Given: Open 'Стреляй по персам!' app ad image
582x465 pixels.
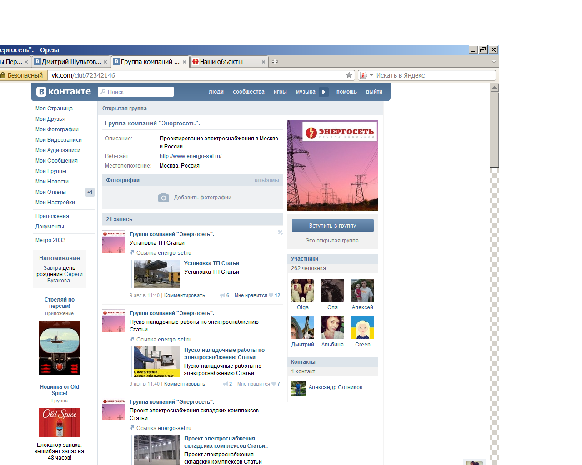Looking at the screenshot, I should point(60,348).
